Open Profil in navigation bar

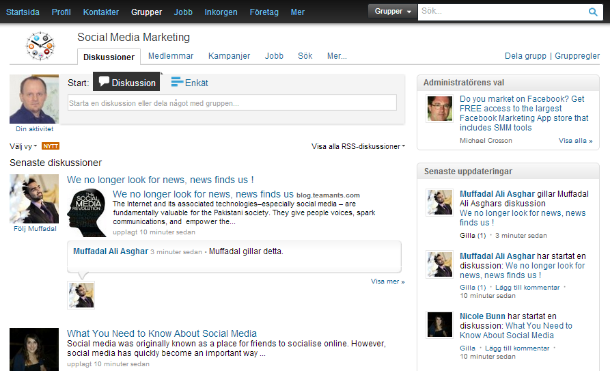[x=61, y=12]
